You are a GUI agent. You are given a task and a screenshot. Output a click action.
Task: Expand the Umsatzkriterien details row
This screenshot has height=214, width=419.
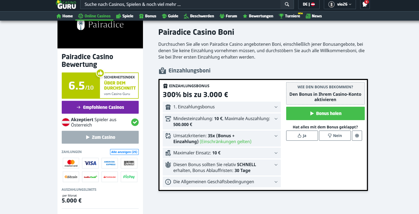(222, 138)
